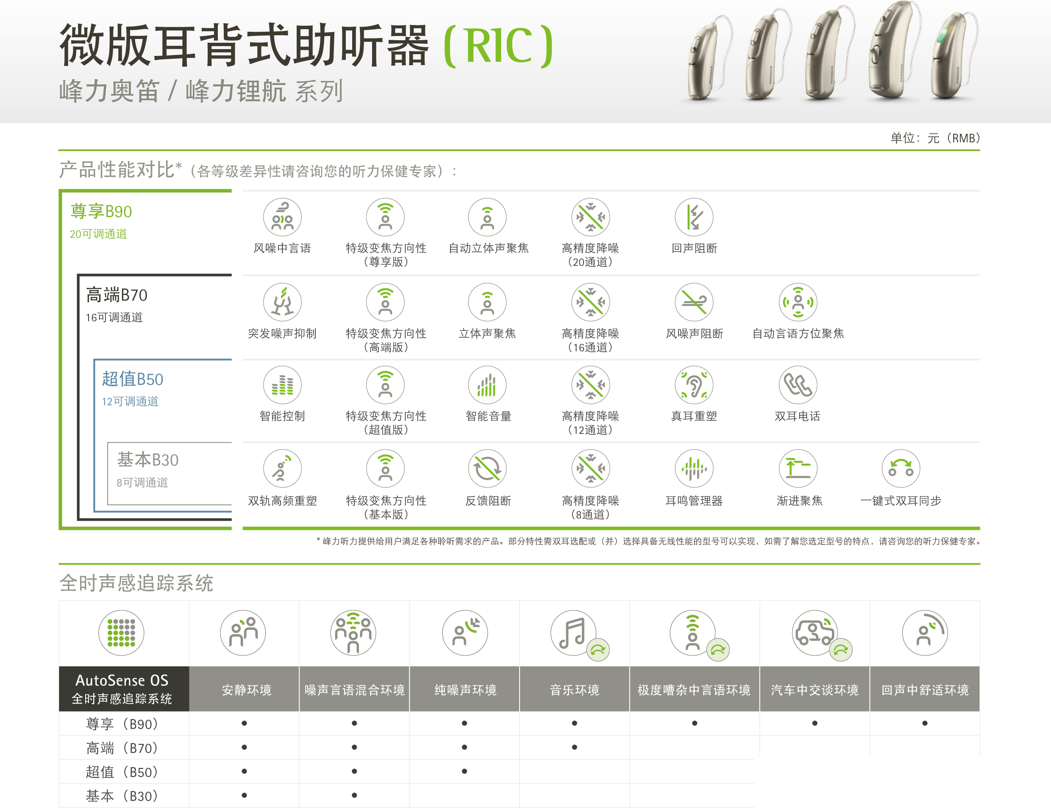Select the 回声中舒适环境 icon
Viewport: 1051px width, 809px height.
pyautogui.click(x=924, y=632)
